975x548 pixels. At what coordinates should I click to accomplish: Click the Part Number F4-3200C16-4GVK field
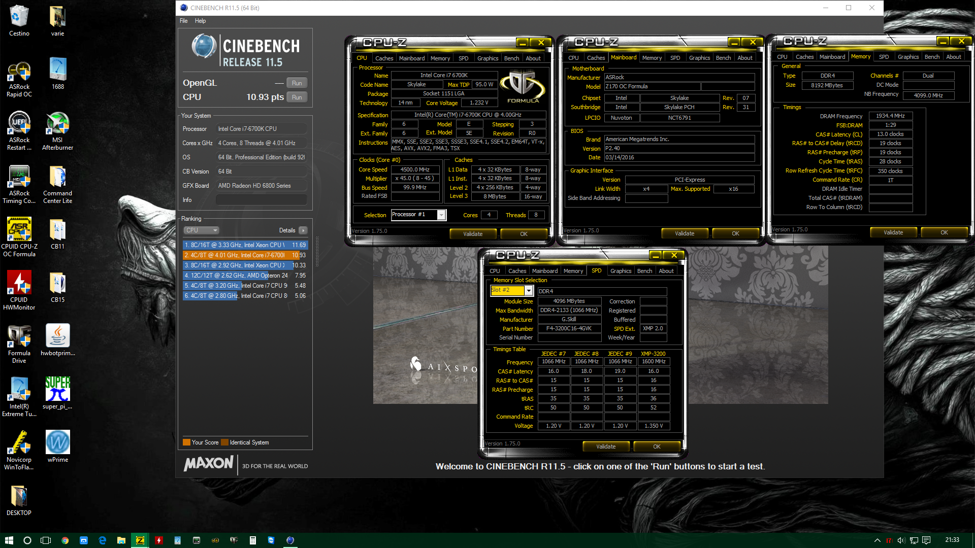pos(569,328)
